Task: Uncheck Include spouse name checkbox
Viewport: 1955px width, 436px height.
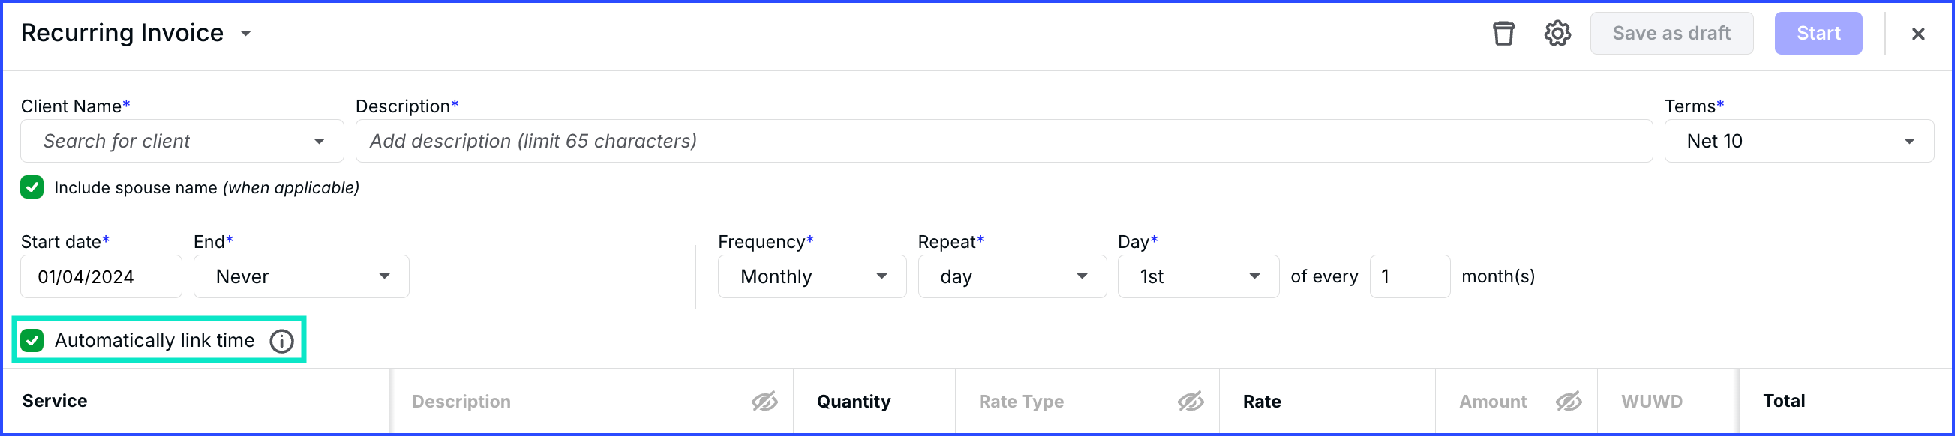Action: [32, 187]
